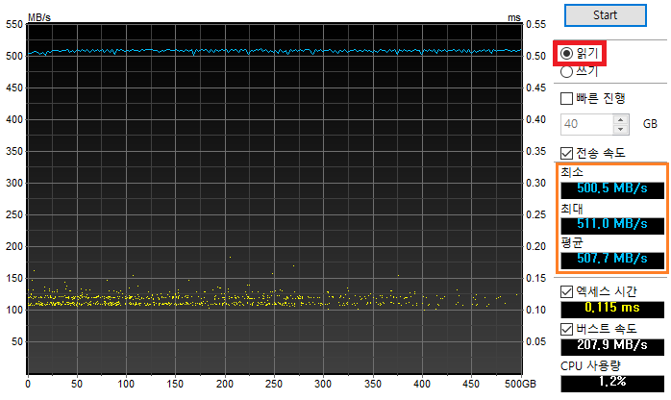This screenshot has width=671, height=400.
Task: Click the MB/s axis unit label
Action: pyautogui.click(x=39, y=17)
